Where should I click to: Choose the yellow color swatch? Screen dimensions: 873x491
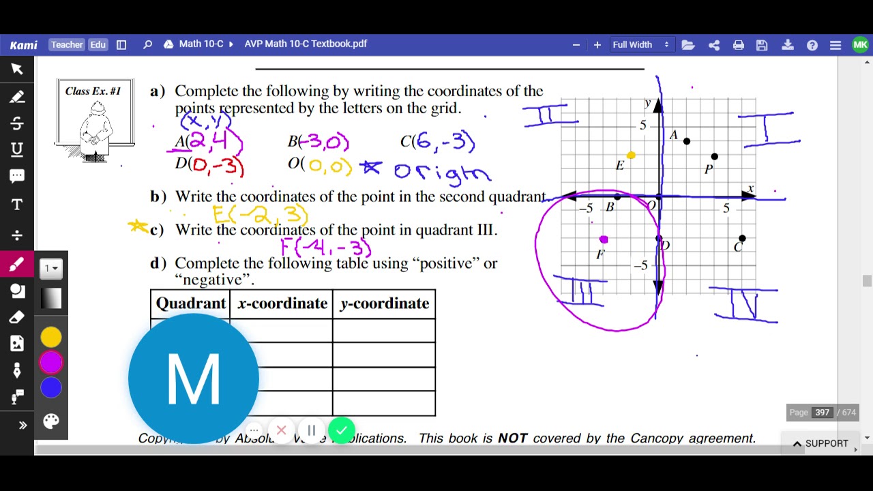(51, 338)
